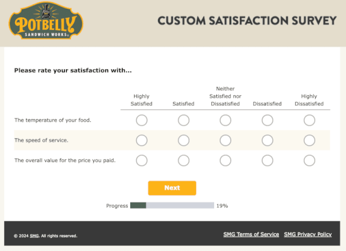The image size is (346, 251).
Task: Click the orange Next button
Action: coord(172,188)
